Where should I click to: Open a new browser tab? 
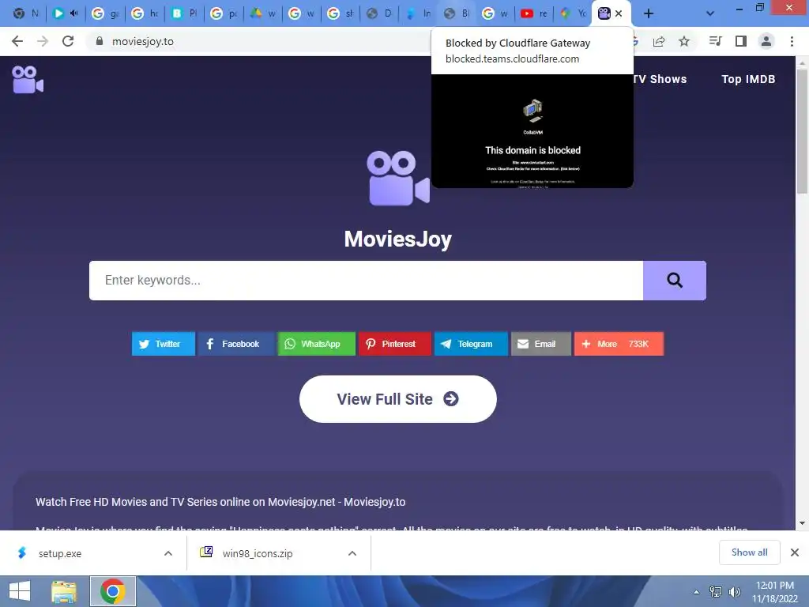[649, 13]
